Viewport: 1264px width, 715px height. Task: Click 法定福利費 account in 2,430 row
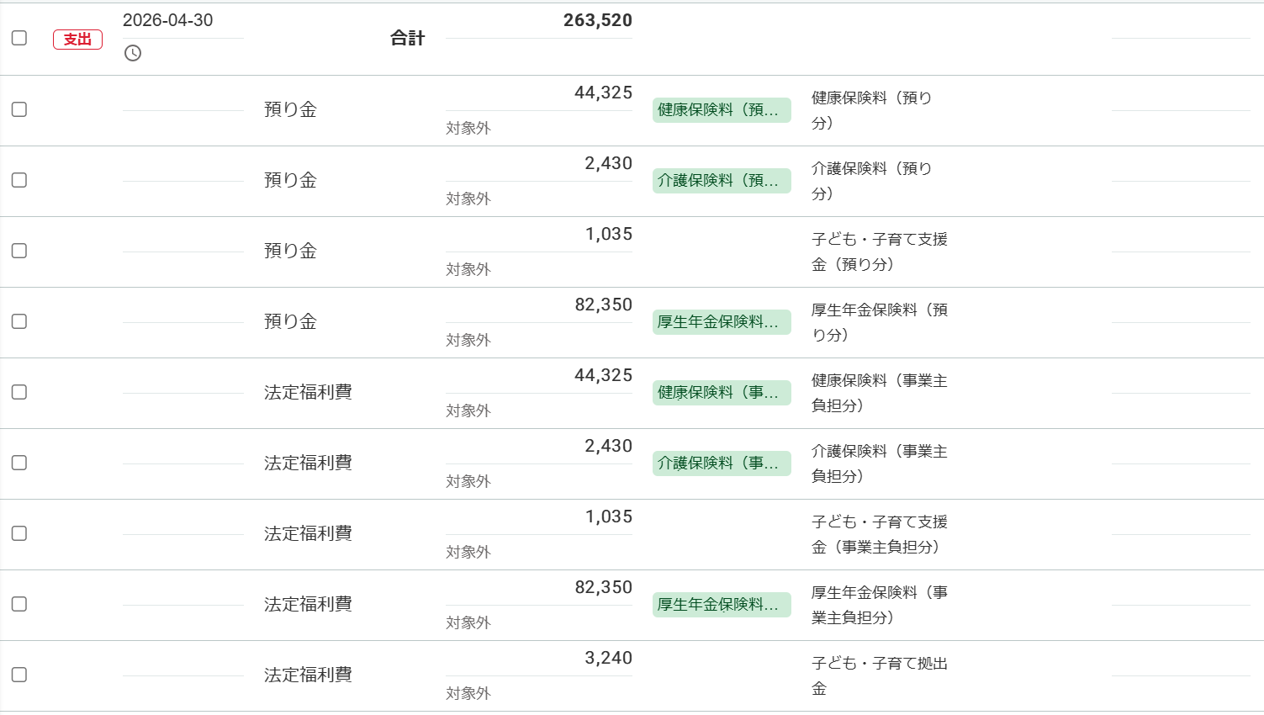tap(308, 463)
